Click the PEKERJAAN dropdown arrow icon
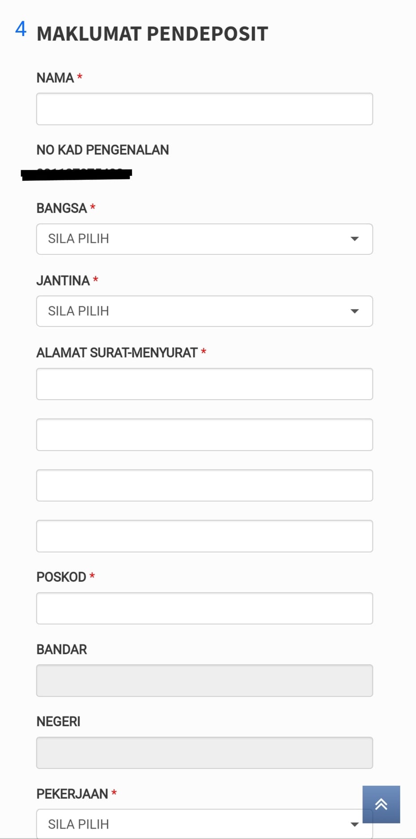Screen dimensions: 416x839 [x=355, y=824]
